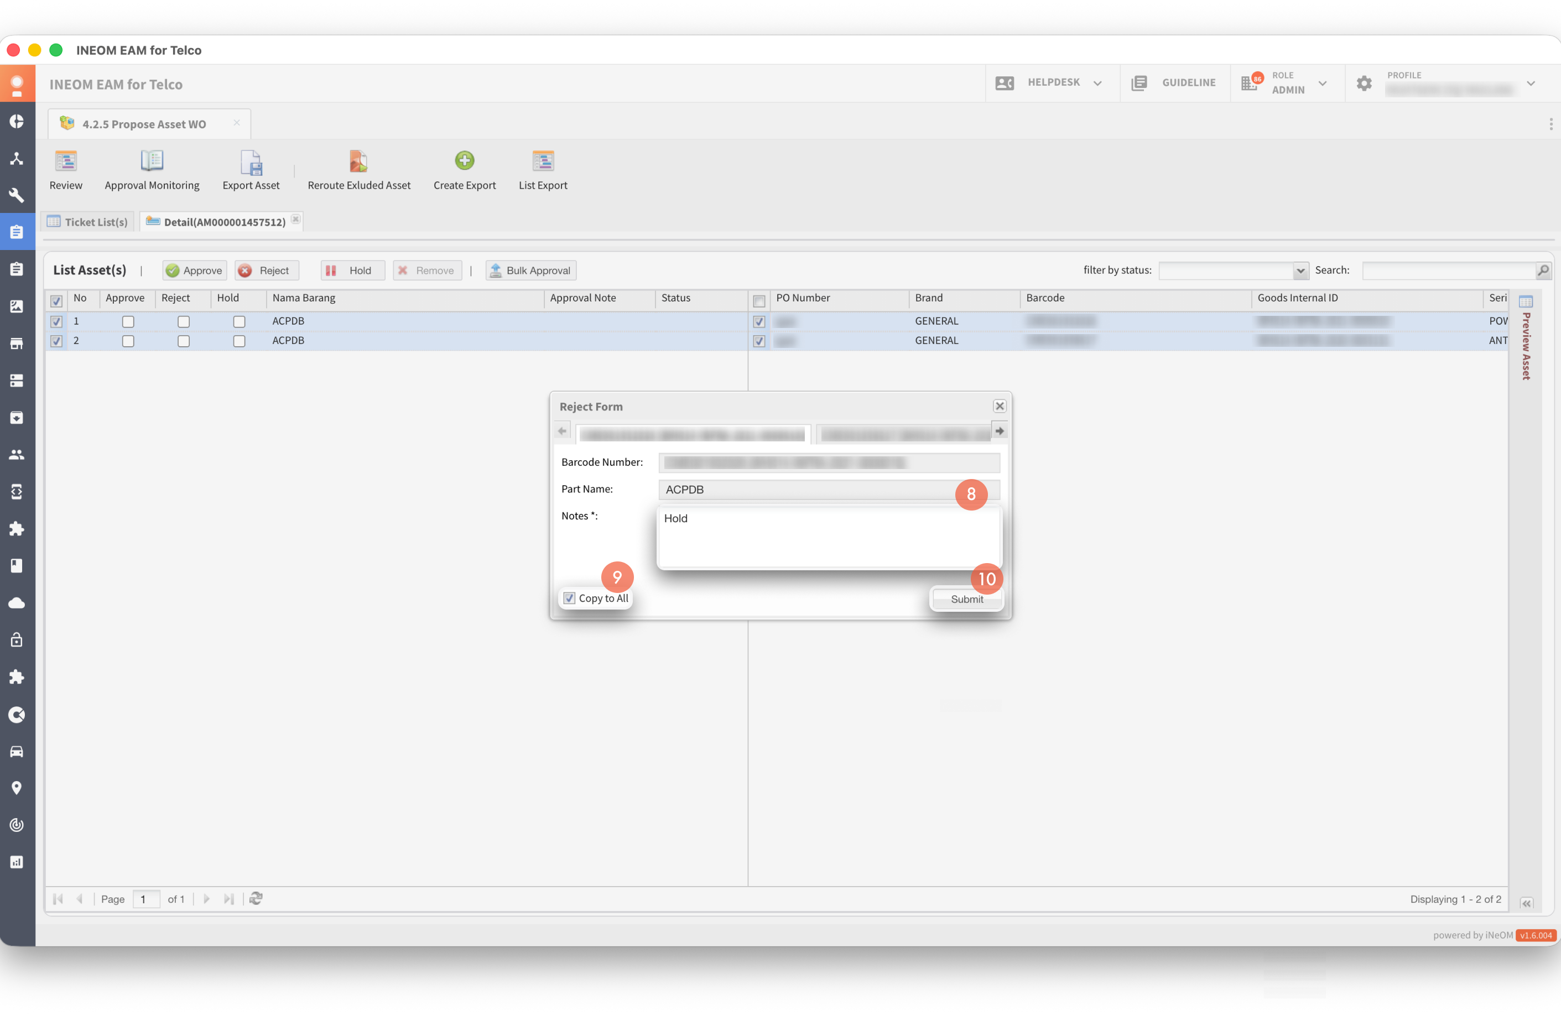The height and width of the screenshot is (1015, 1561).
Task: Click the Bulk Approval button
Action: coord(530,270)
